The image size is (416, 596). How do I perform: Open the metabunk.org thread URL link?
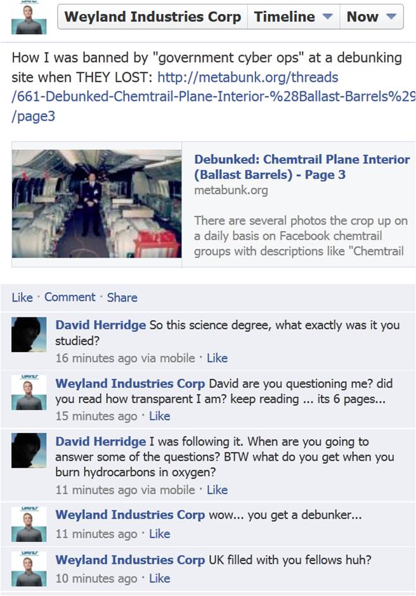tap(213, 96)
